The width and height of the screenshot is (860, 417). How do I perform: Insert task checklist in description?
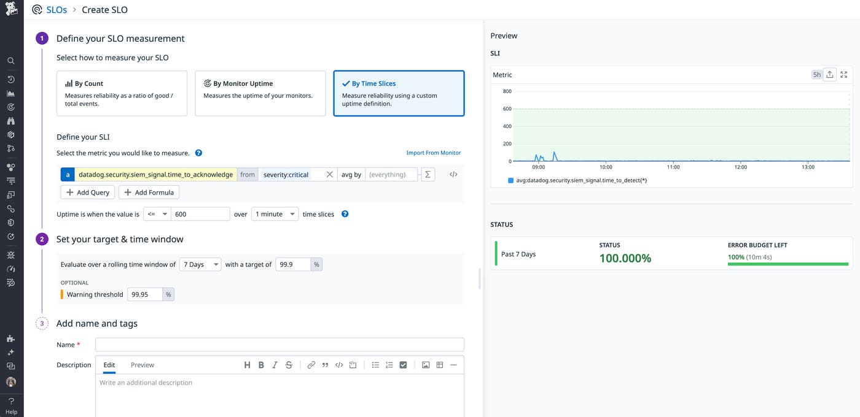pyautogui.click(x=403, y=365)
